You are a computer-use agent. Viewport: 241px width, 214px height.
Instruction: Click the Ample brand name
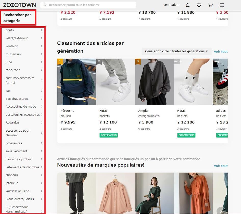(x=143, y=111)
